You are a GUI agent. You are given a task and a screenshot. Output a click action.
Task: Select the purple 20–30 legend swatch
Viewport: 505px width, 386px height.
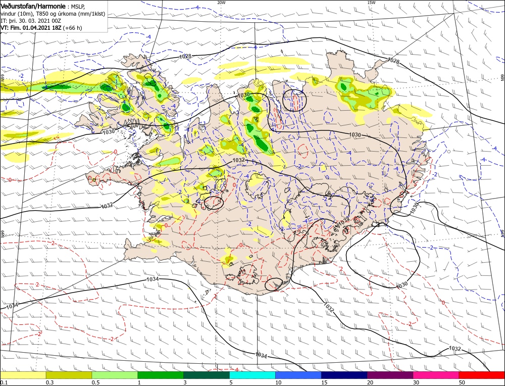pyautogui.click(x=390, y=375)
